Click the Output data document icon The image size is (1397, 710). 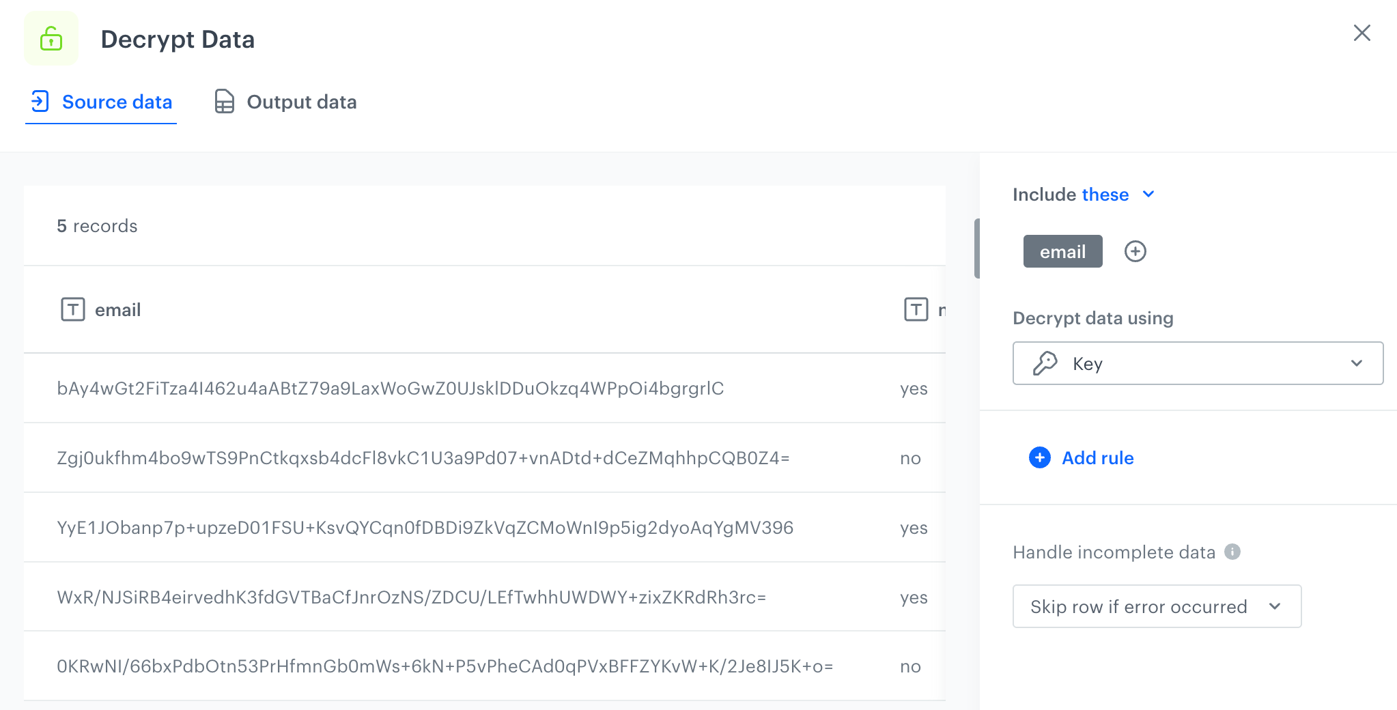pos(224,101)
